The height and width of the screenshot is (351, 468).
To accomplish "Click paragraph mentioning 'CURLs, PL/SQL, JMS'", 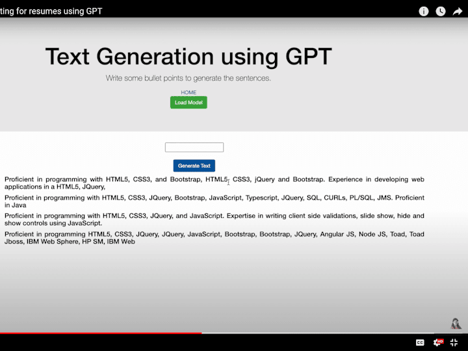I will click(214, 201).
